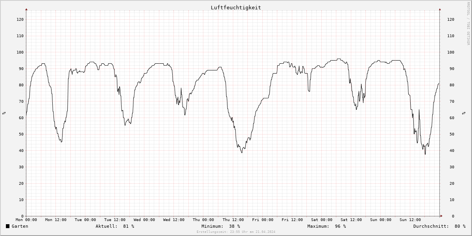
Task: Click the Fri 12:00 time axis label
Action: [x=292, y=220]
